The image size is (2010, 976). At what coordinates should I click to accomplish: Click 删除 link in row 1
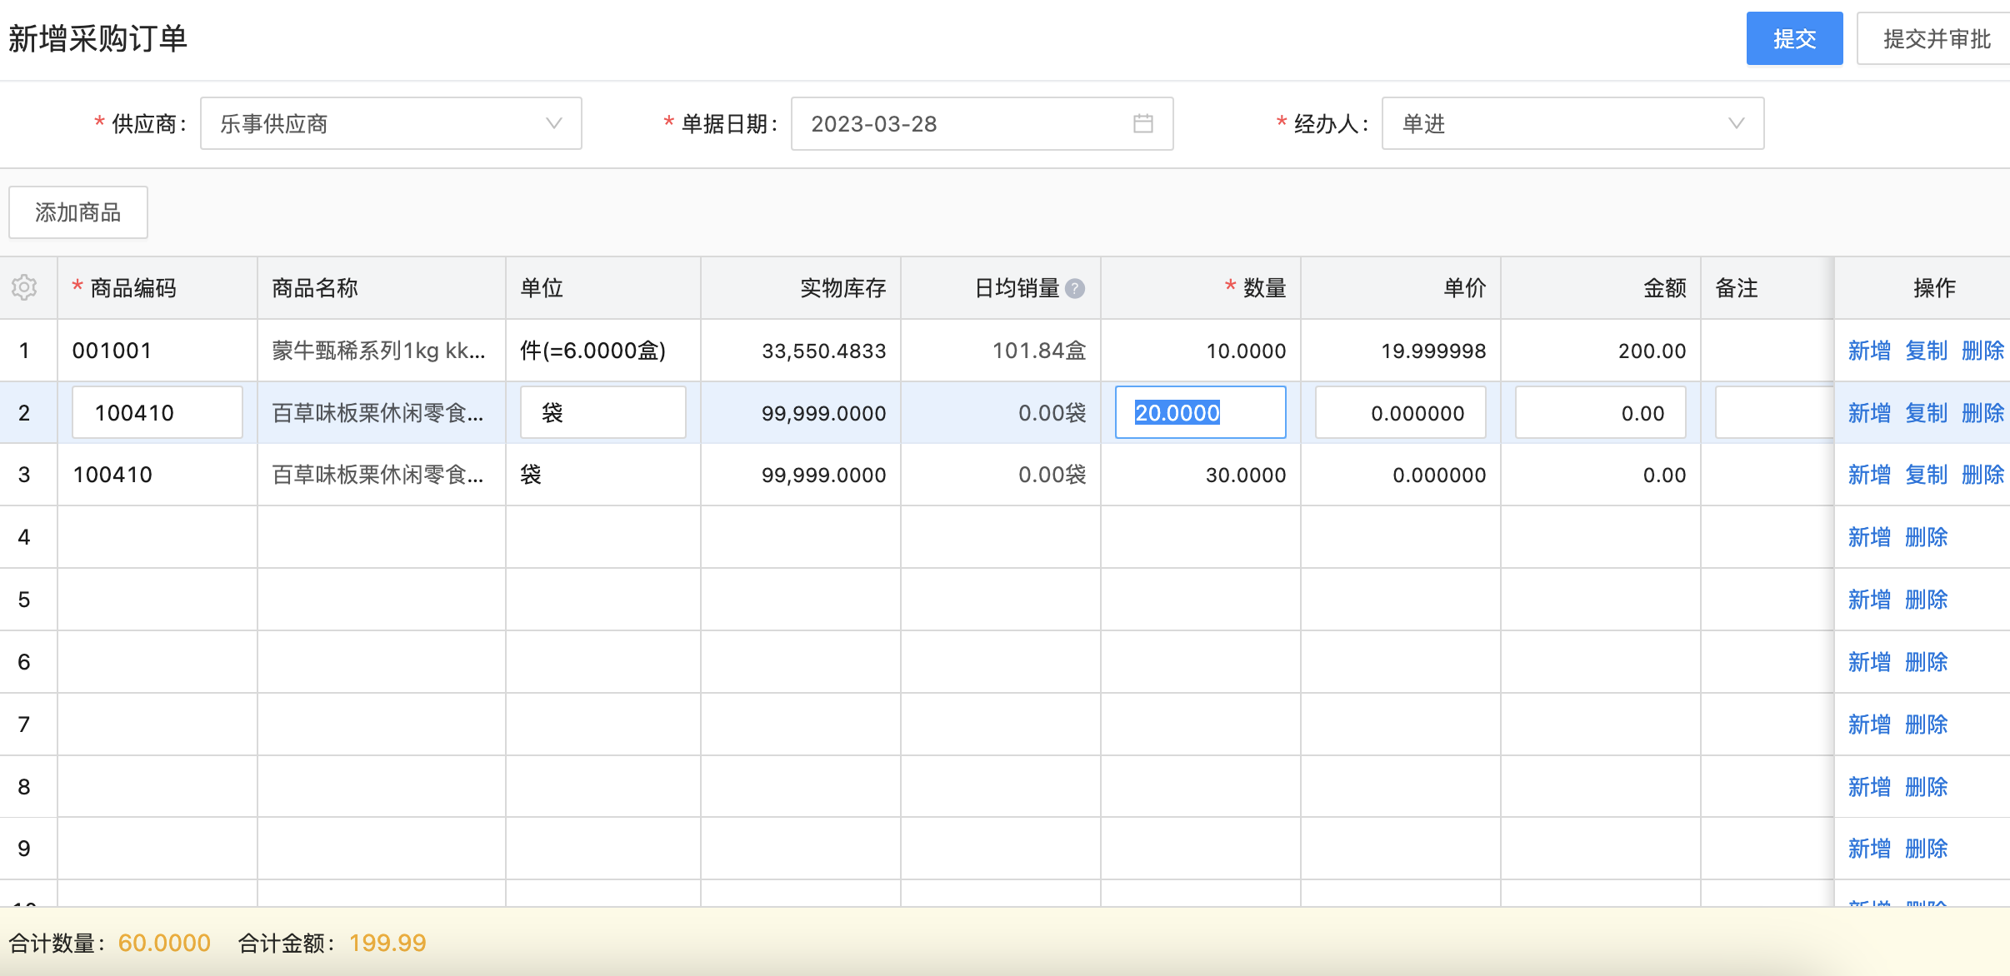[x=1982, y=351]
